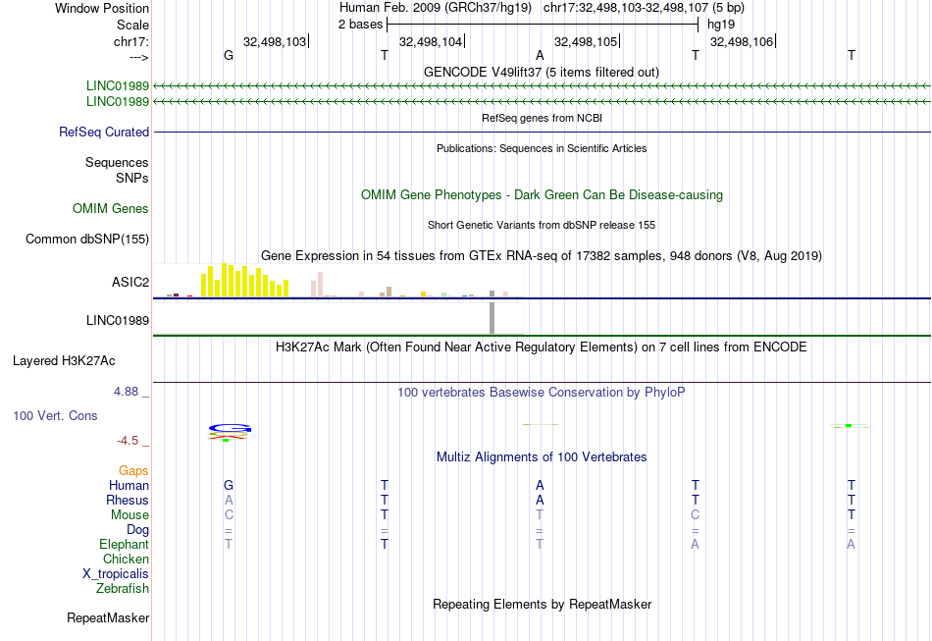The width and height of the screenshot is (932, 641).
Task: Click the 100 Vert. Cons track label
Action: (55, 415)
